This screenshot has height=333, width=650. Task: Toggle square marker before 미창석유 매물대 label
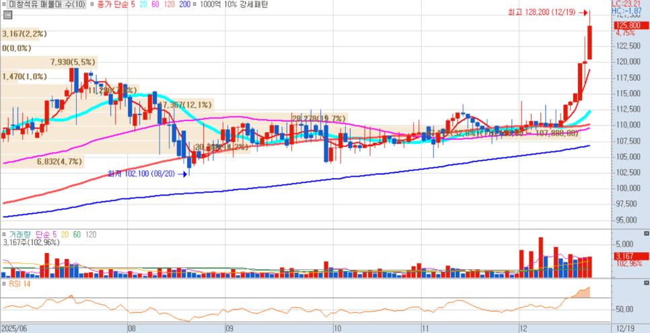click(x=4, y=5)
